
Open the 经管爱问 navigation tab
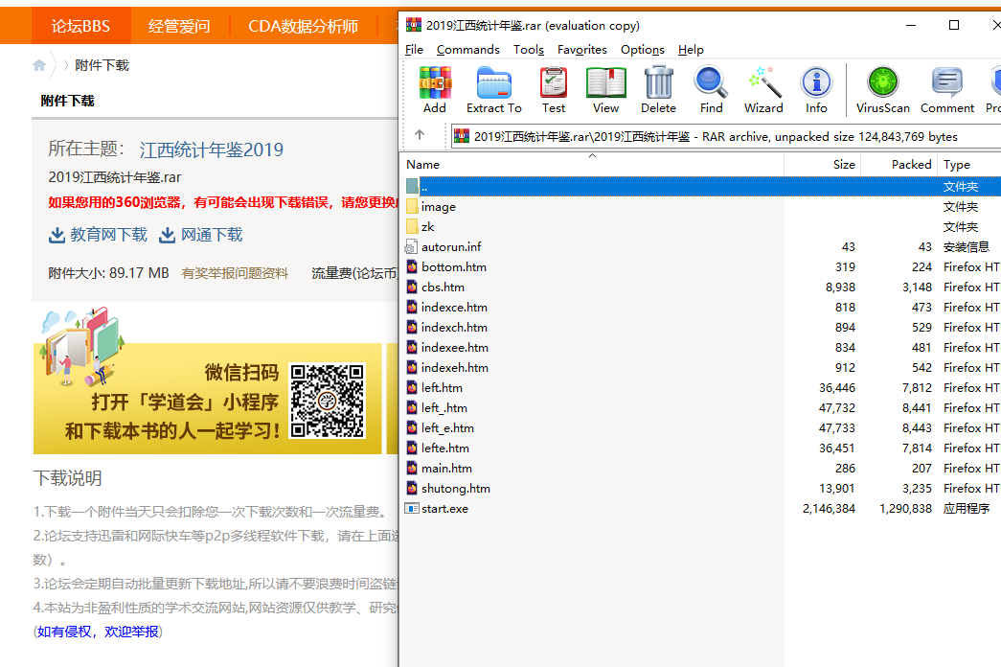click(x=179, y=26)
